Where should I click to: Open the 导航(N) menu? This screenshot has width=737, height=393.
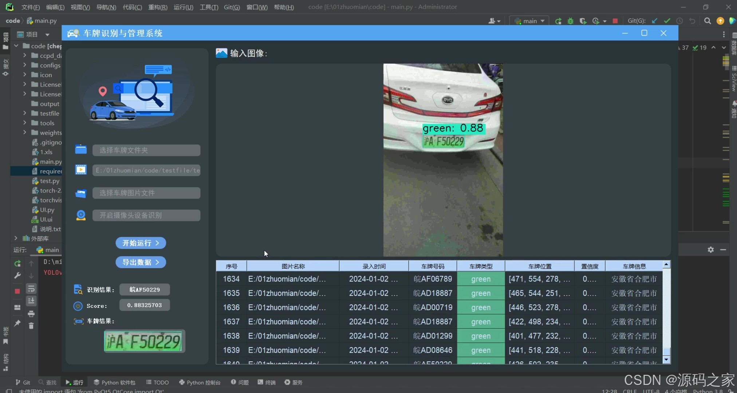(106, 7)
